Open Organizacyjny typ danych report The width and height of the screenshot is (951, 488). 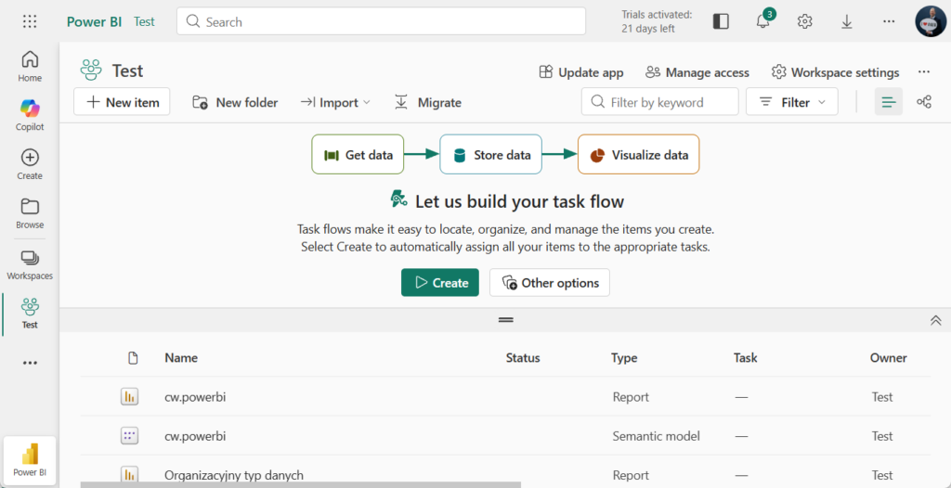233,475
